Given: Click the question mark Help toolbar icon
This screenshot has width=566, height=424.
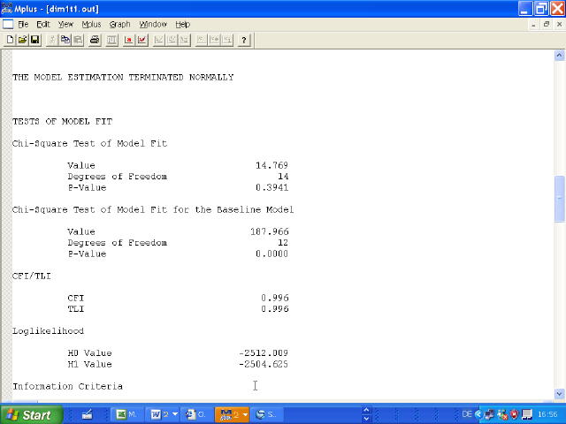Looking at the screenshot, I should point(244,40).
